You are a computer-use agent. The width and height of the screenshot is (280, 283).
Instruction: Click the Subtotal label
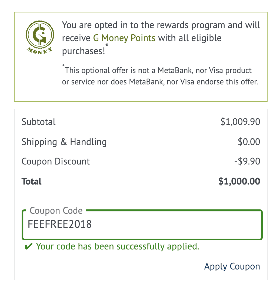(x=39, y=122)
